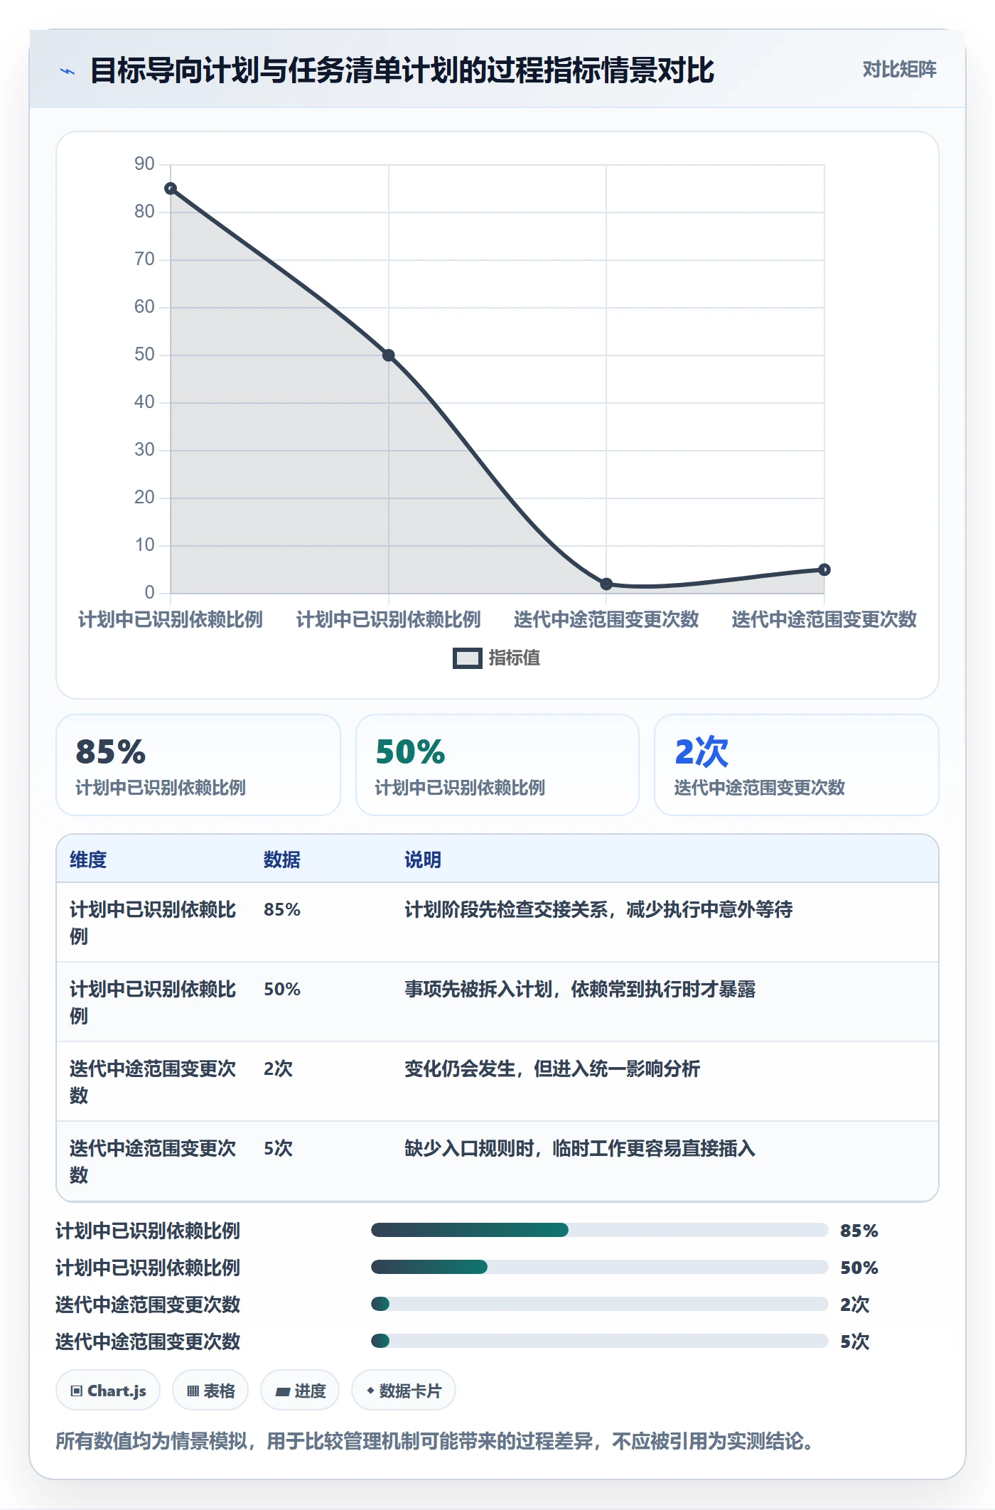Viewport: 995px width, 1510px height.
Task: Click the 2次 progress bar
Action: (x=600, y=1304)
